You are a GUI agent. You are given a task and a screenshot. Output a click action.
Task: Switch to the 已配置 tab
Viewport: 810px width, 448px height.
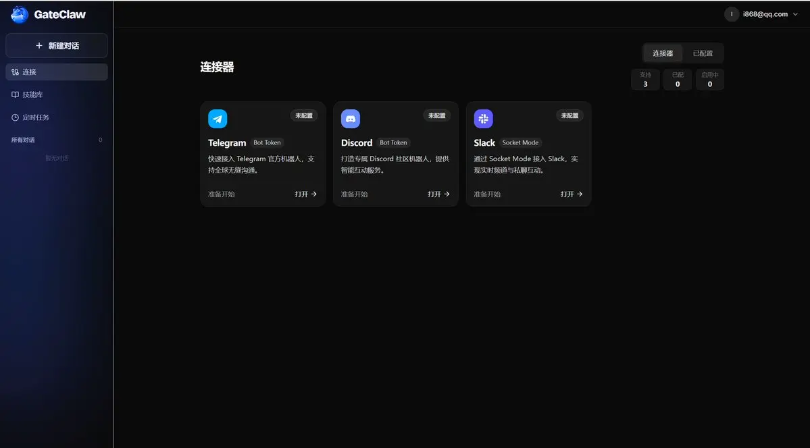point(703,53)
